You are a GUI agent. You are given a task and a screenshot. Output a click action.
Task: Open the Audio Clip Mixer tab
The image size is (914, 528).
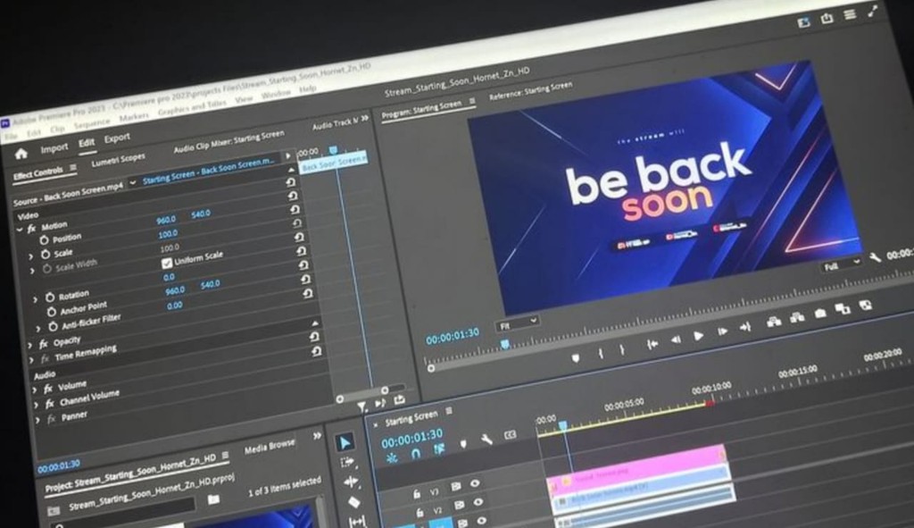228,142
